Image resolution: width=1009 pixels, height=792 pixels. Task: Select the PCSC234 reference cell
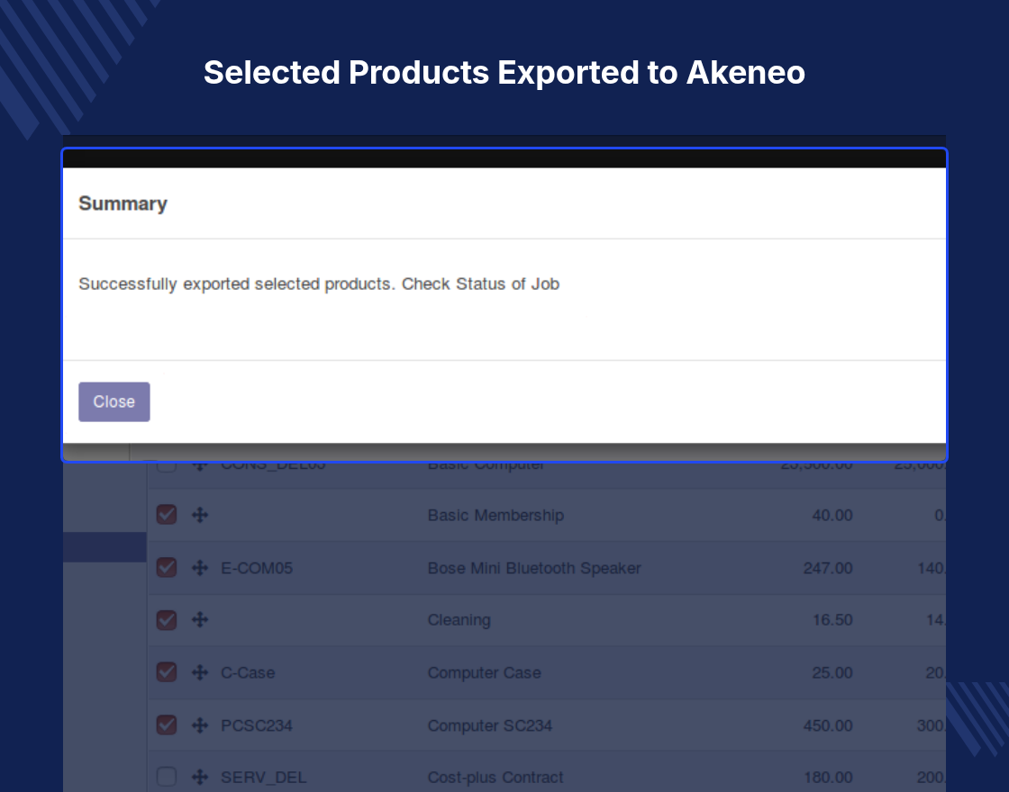coord(256,725)
